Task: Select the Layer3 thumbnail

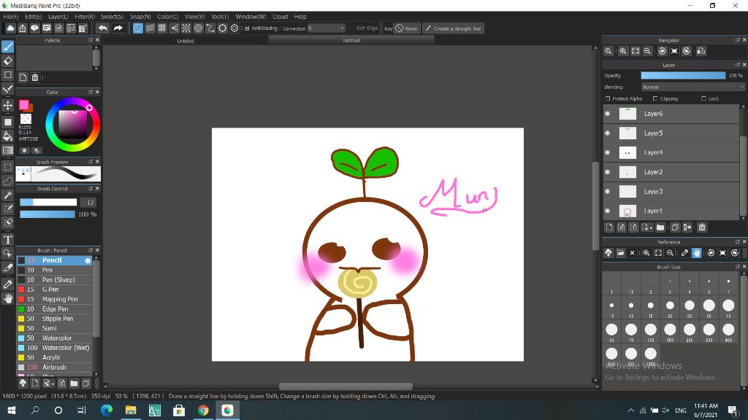Action: [627, 192]
